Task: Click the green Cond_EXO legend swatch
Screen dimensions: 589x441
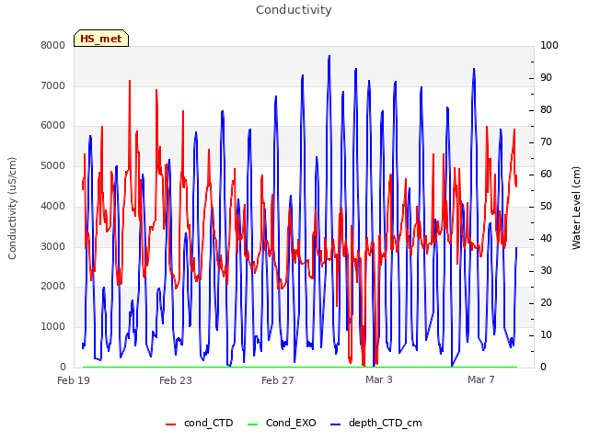Action: pos(253,424)
